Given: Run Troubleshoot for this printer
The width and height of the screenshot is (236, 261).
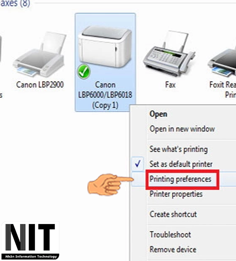Looking at the screenshot, I should 170,234.
